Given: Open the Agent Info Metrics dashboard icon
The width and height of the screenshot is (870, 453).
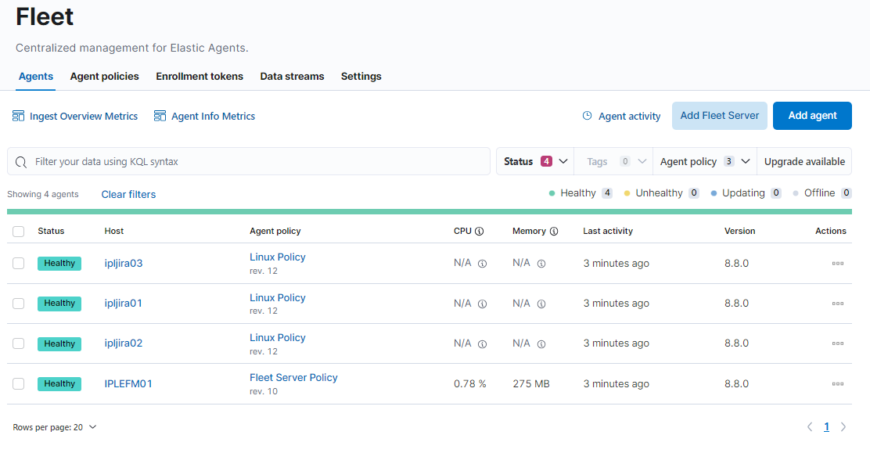Looking at the screenshot, I should coord(160,116).
